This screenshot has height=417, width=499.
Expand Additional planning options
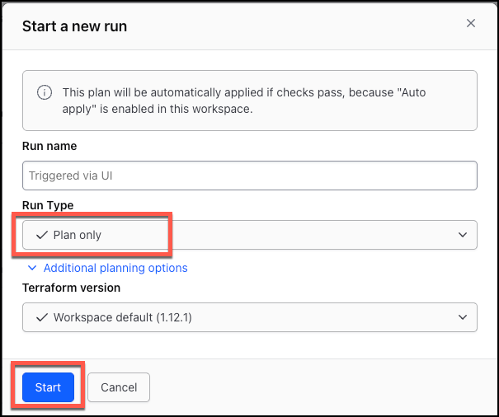pyautogui.click(x=108, y=268)
